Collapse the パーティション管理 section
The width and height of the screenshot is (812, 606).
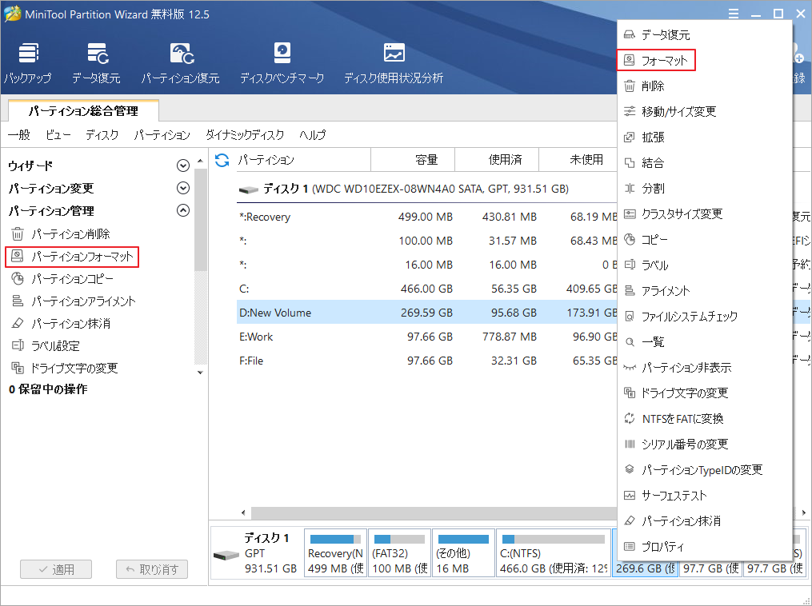[183, 211]
